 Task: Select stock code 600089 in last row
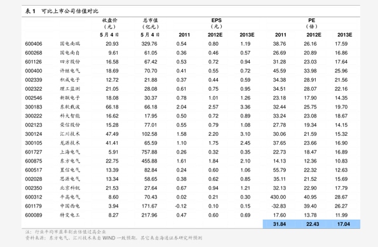[x=34, y=215]
